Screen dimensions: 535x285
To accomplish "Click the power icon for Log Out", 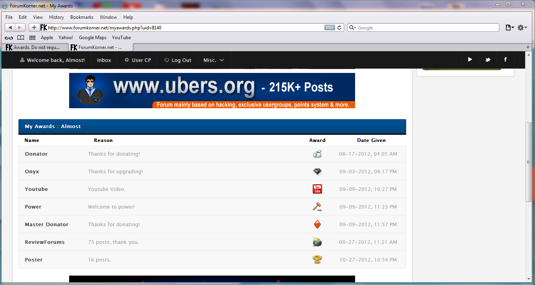I will pyautogui.click(x=167, y=60).
